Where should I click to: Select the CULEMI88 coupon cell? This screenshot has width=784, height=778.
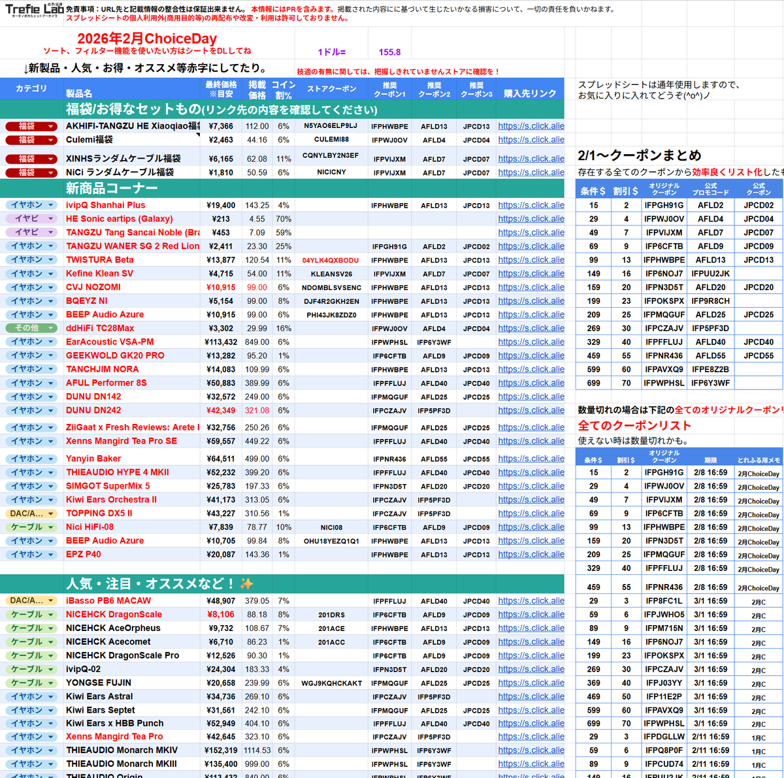tap(331, 139)
